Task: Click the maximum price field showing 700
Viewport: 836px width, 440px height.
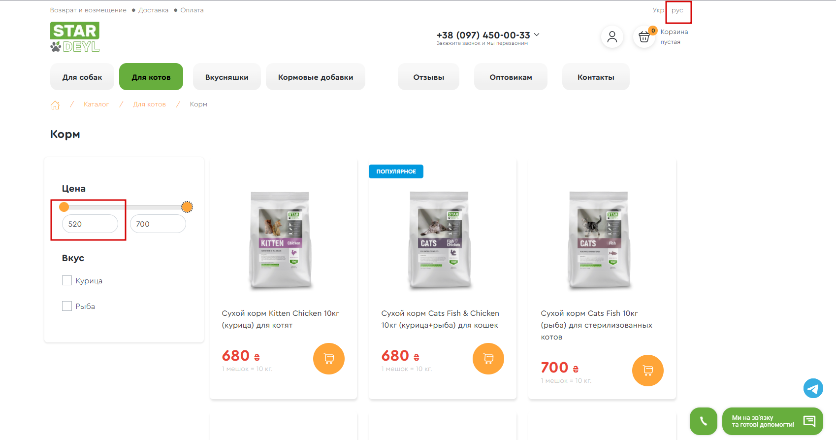Action: tap(158, 224)
